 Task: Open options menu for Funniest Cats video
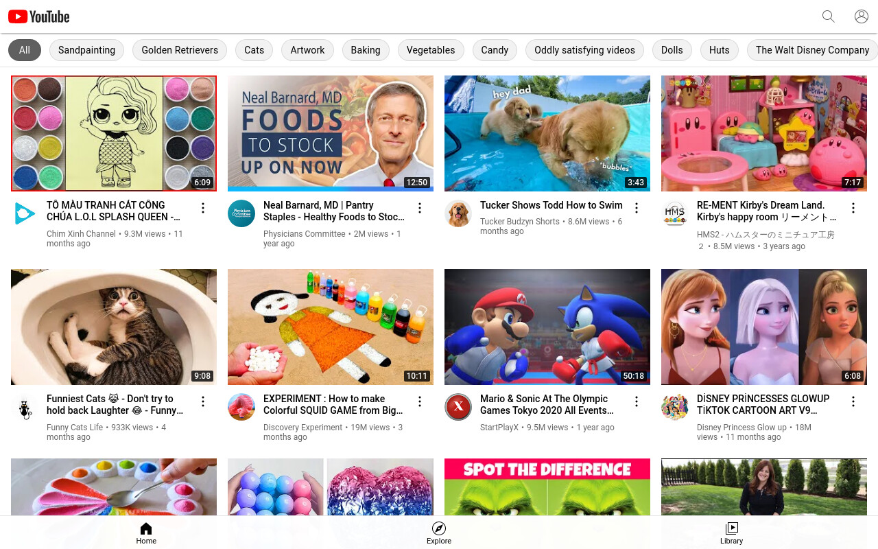(203, 401)
